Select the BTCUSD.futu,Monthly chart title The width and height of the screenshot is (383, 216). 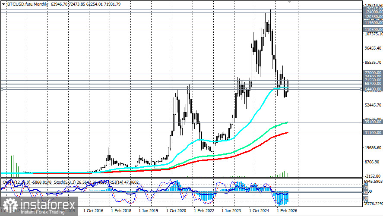coord(27,4)
